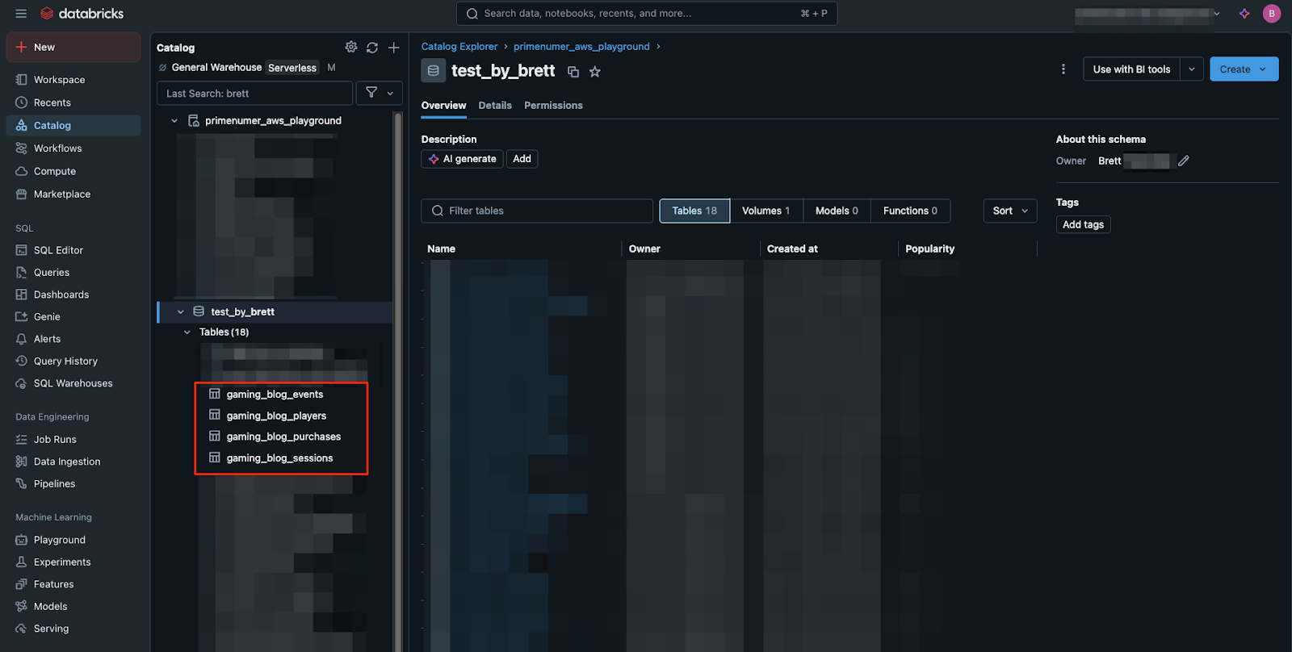Open the Machine Learning Playground
Screen dimensions: 1292x652
73,540
